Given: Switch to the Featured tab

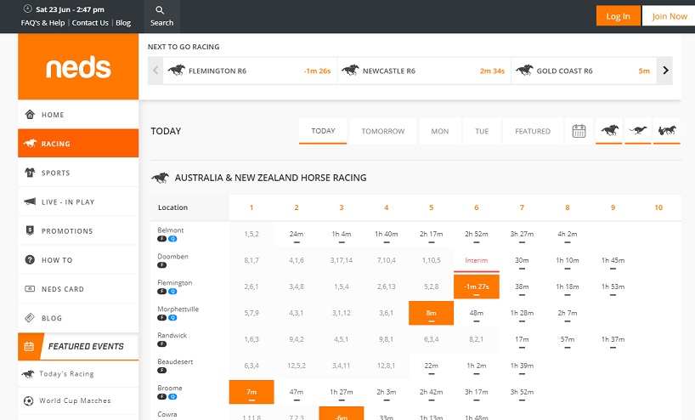Looking at the screenshot, I should (533, 132).
